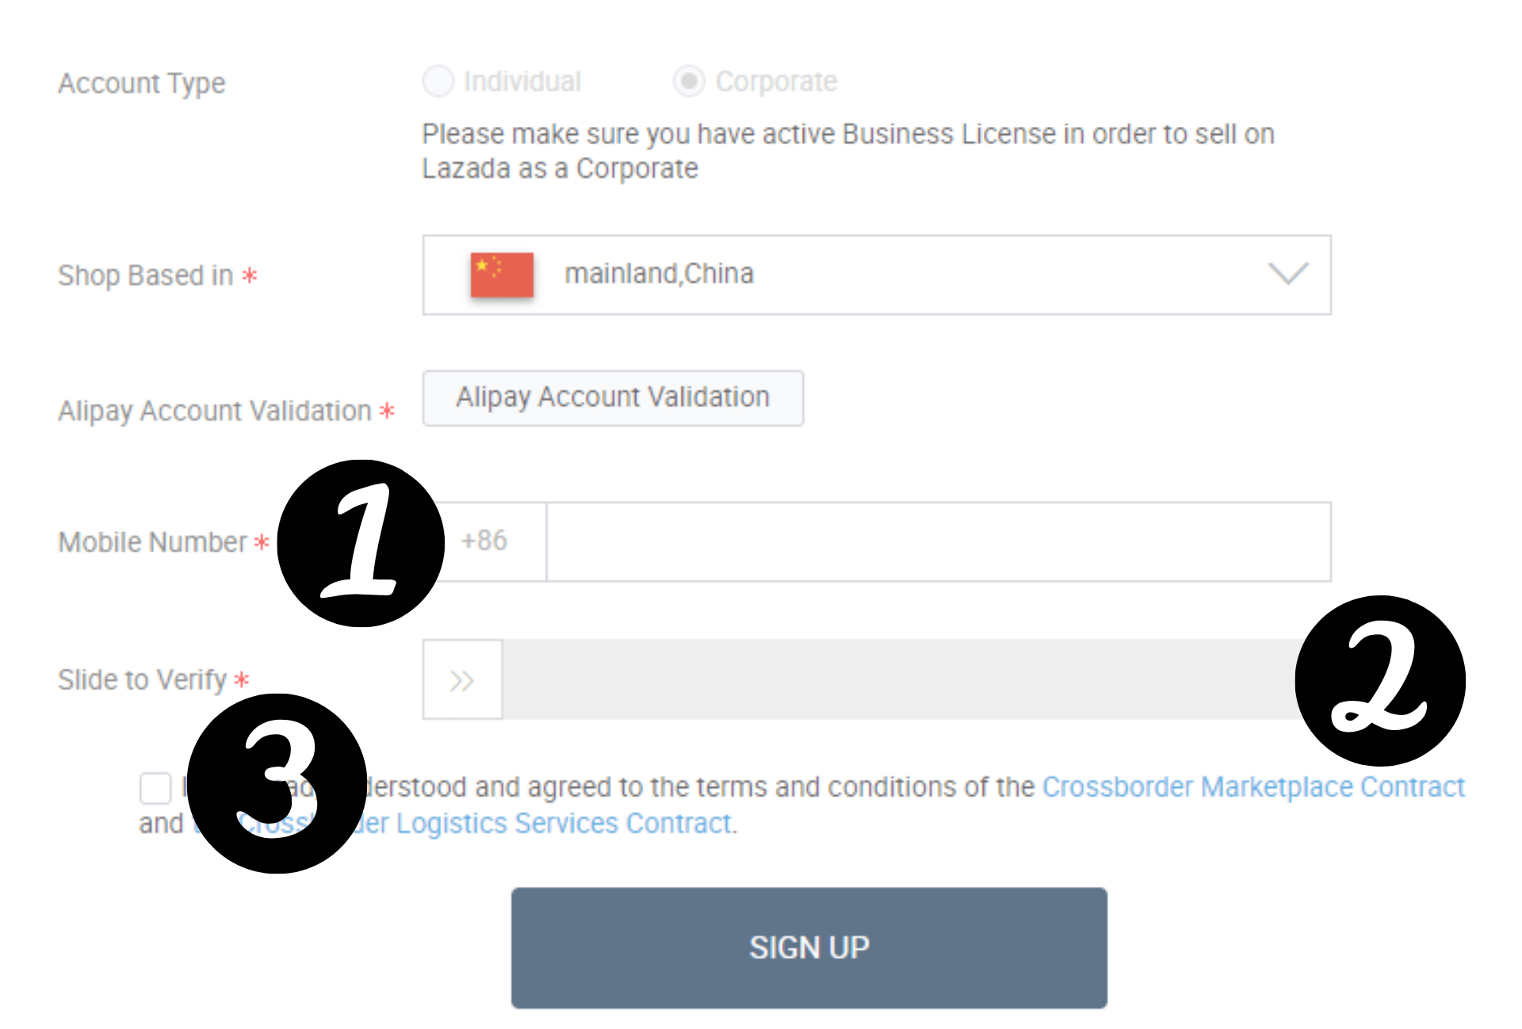Select mainland China from shop location dropdown
Screen dimensions: 1522x1029
click(x=874, y=274)
